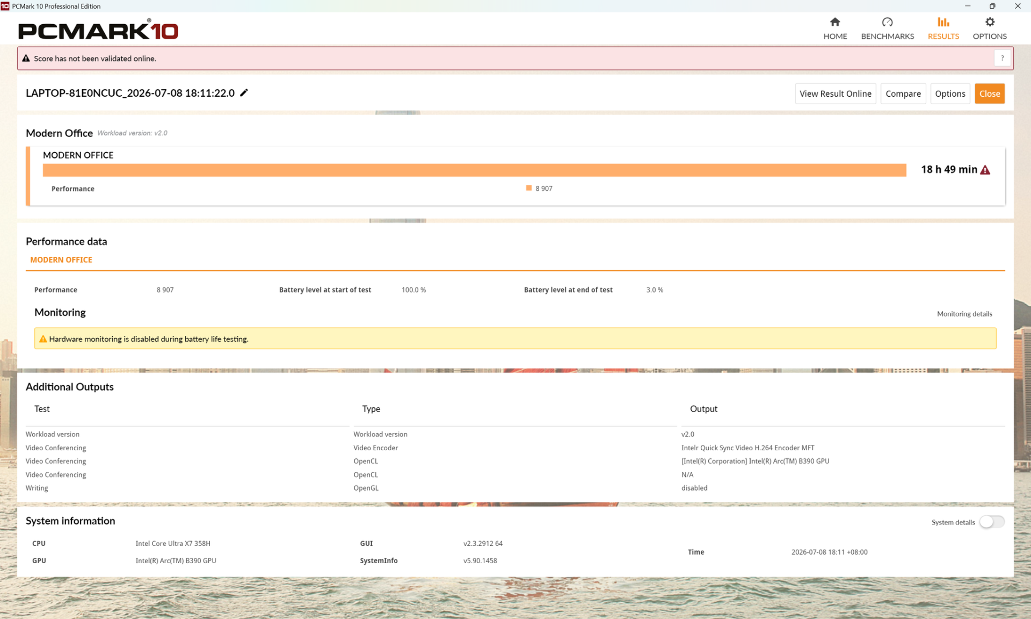
Task: Click the PCMark app icon in title bar
Action: pyautogui.click(x=5, y=6)
